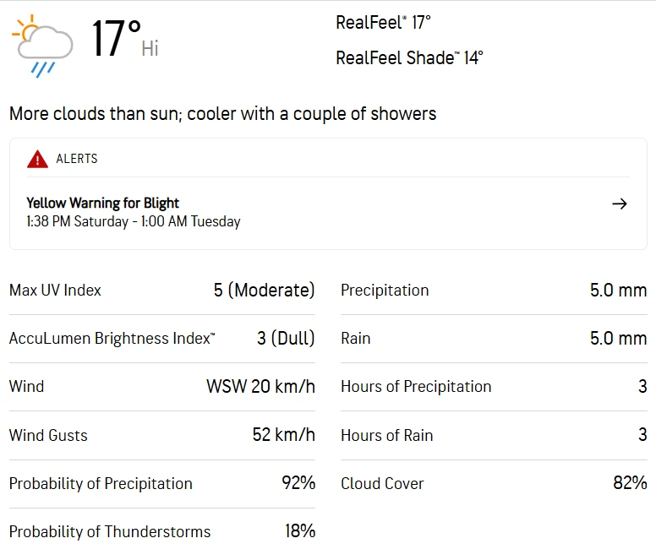This screenshot has height=560, width=656.
Task: Click the Max UV Index row
Action: (x=161, y=291)
